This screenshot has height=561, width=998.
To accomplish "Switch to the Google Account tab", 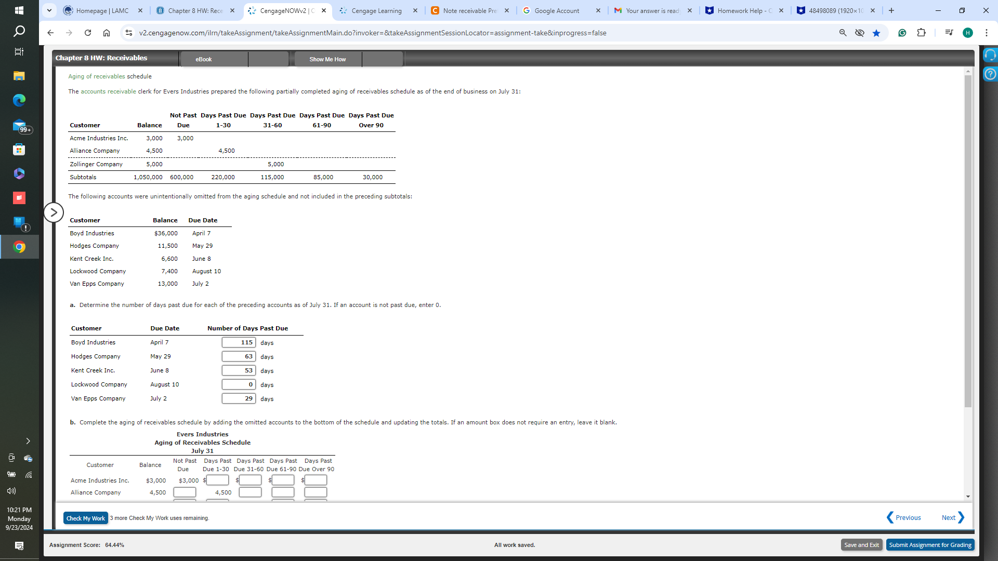I will click(x=556, y=10).
